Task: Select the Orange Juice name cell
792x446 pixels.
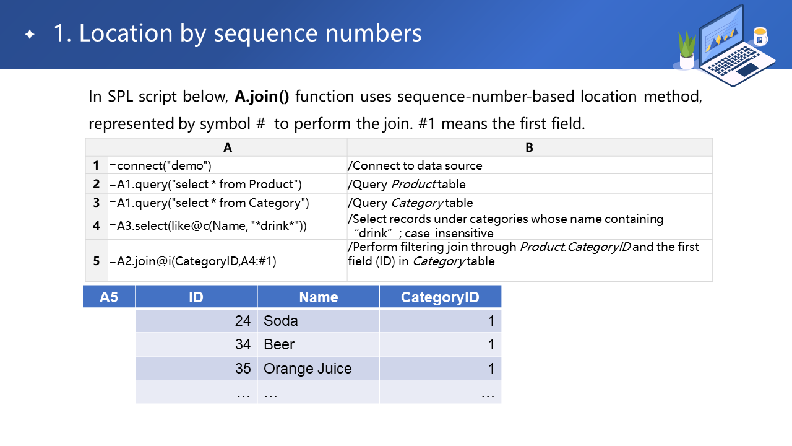Action: point(318,369)
